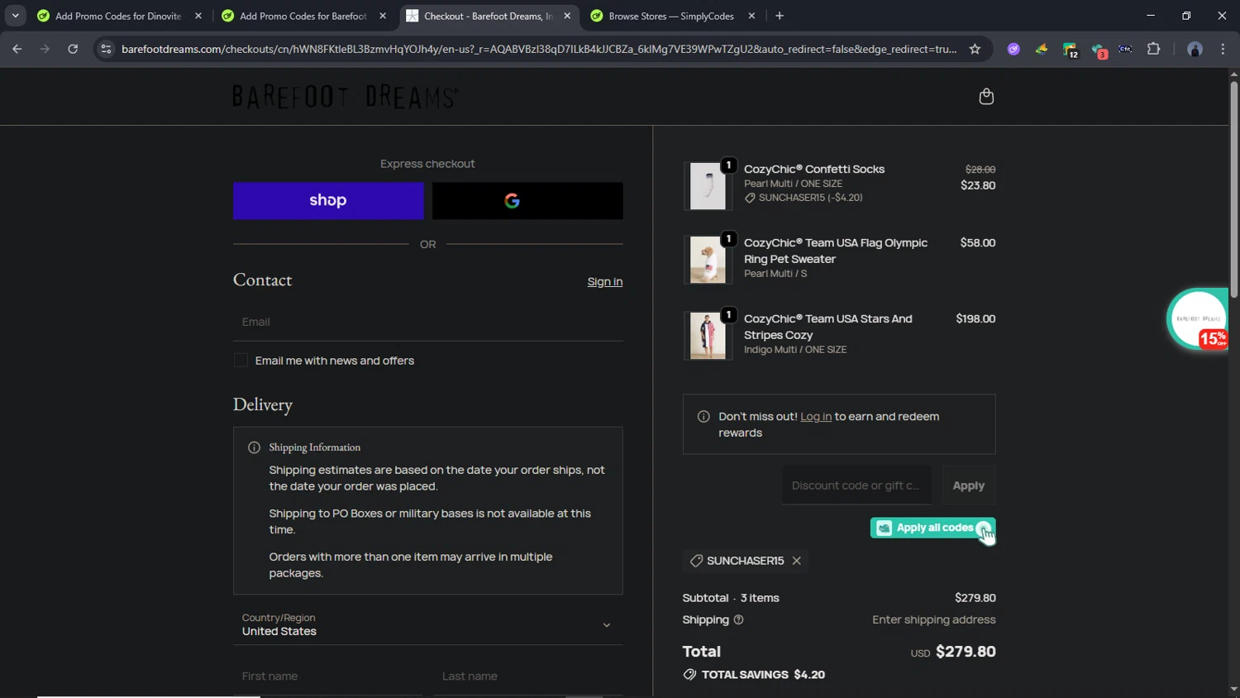Open the browser profile avatar
The height and width of the screenshot is (698, 1240).
(x=1195, y=49)
